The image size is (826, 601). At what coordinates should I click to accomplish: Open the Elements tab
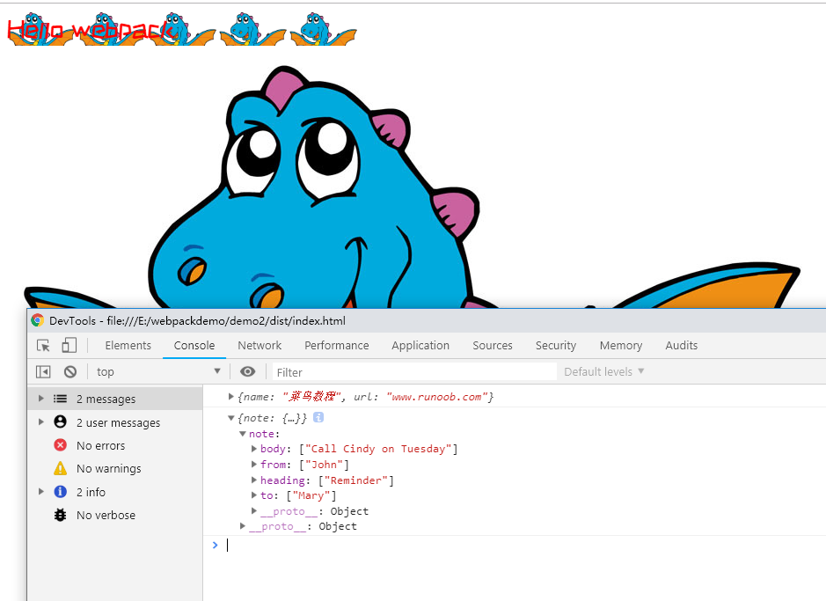[128, 346]
